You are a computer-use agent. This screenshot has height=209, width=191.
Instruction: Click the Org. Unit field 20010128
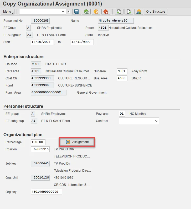click(x=40, y=178)
